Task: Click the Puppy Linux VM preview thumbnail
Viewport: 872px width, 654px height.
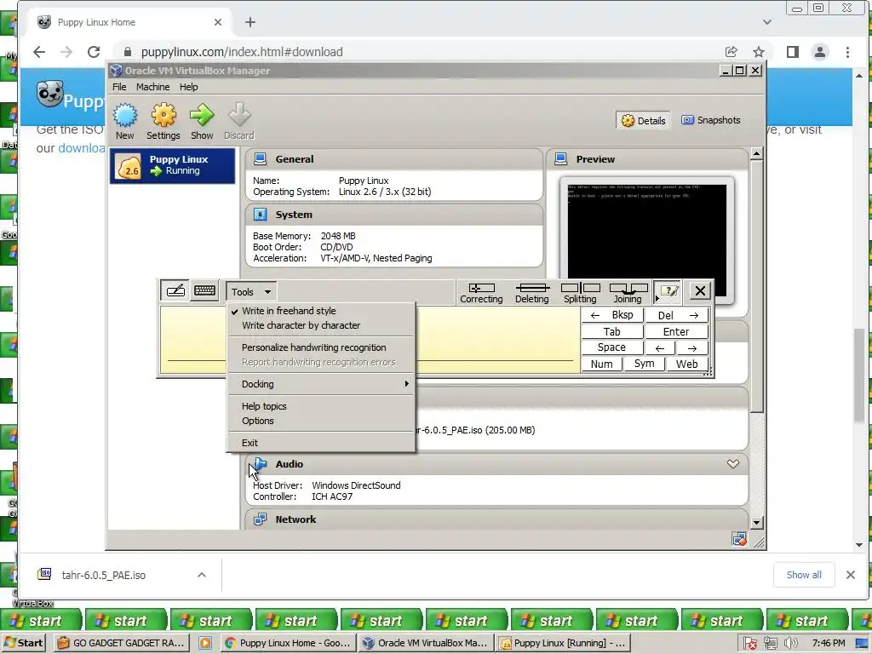Action: click(647, 240)
